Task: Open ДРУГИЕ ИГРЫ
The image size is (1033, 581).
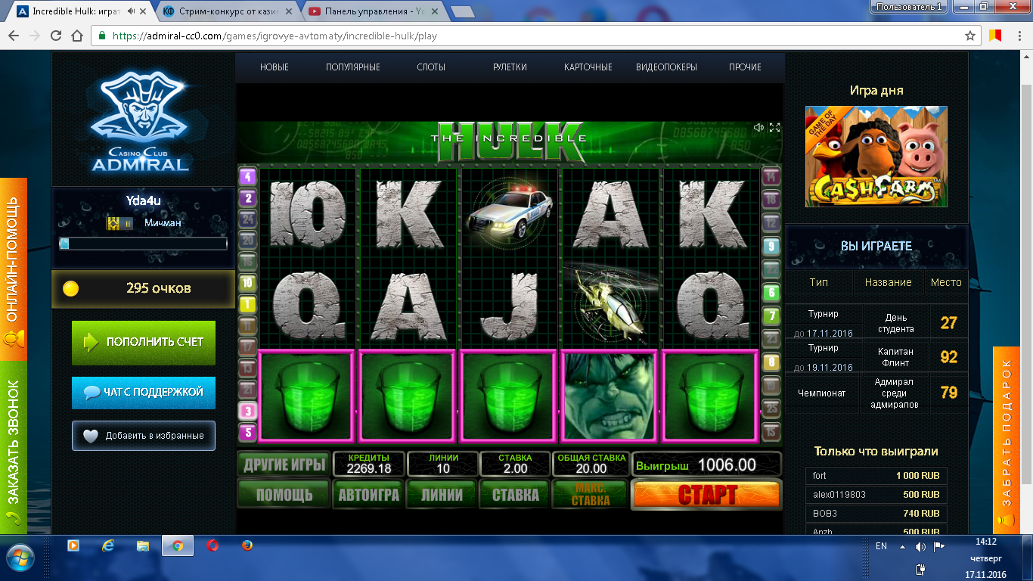Action: pyautogui.click(x=284, y=464)
